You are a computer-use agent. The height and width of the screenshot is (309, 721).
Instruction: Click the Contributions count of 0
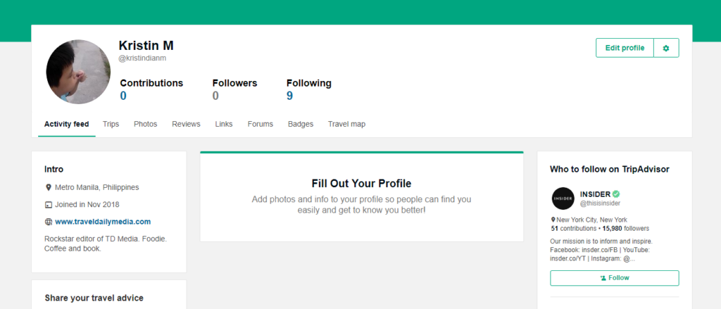point(123,96)
